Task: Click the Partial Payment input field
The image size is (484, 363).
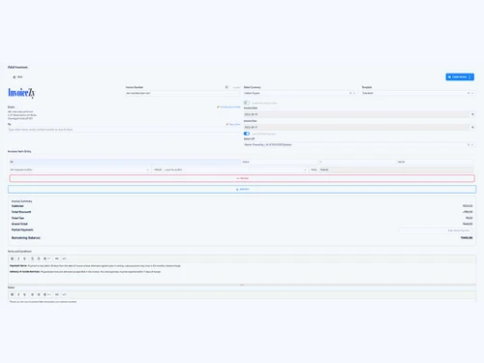Action: 436,230
